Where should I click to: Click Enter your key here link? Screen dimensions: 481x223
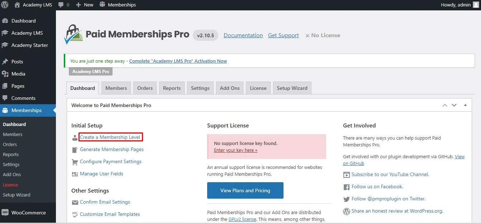[235, 150]
